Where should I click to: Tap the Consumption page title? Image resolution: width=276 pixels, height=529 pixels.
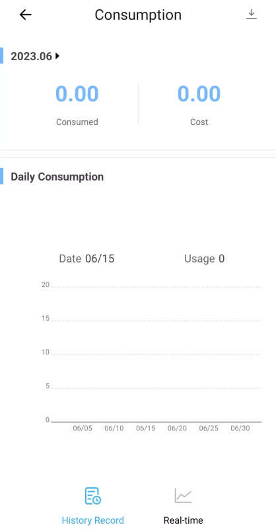click(138, 15)
